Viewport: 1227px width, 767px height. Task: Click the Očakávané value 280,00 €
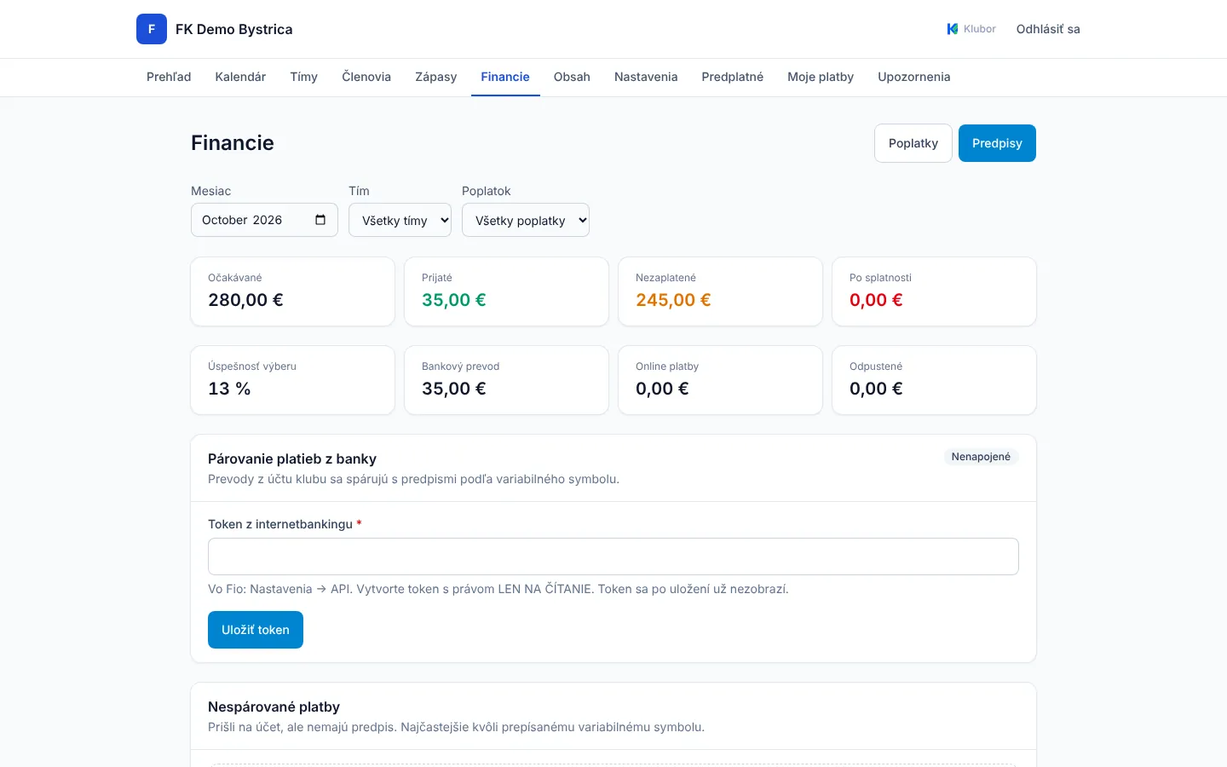246,300
